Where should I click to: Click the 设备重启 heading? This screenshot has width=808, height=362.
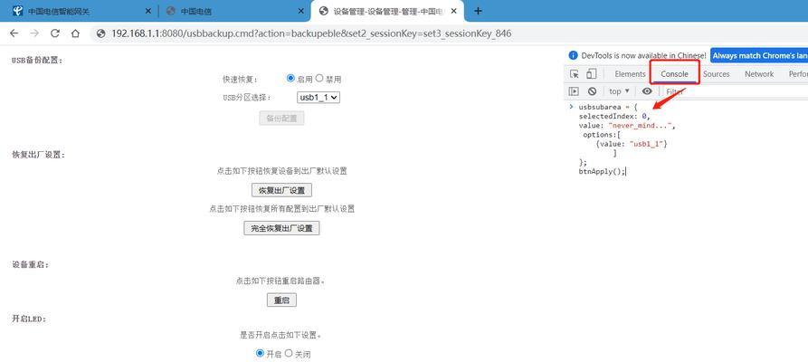tap(30, 264)
